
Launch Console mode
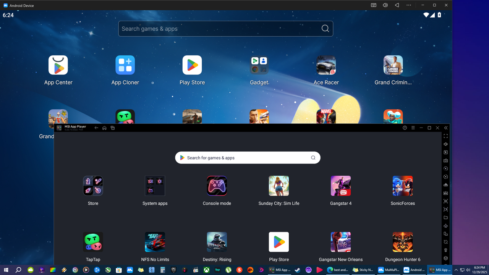tap(217, 186)
